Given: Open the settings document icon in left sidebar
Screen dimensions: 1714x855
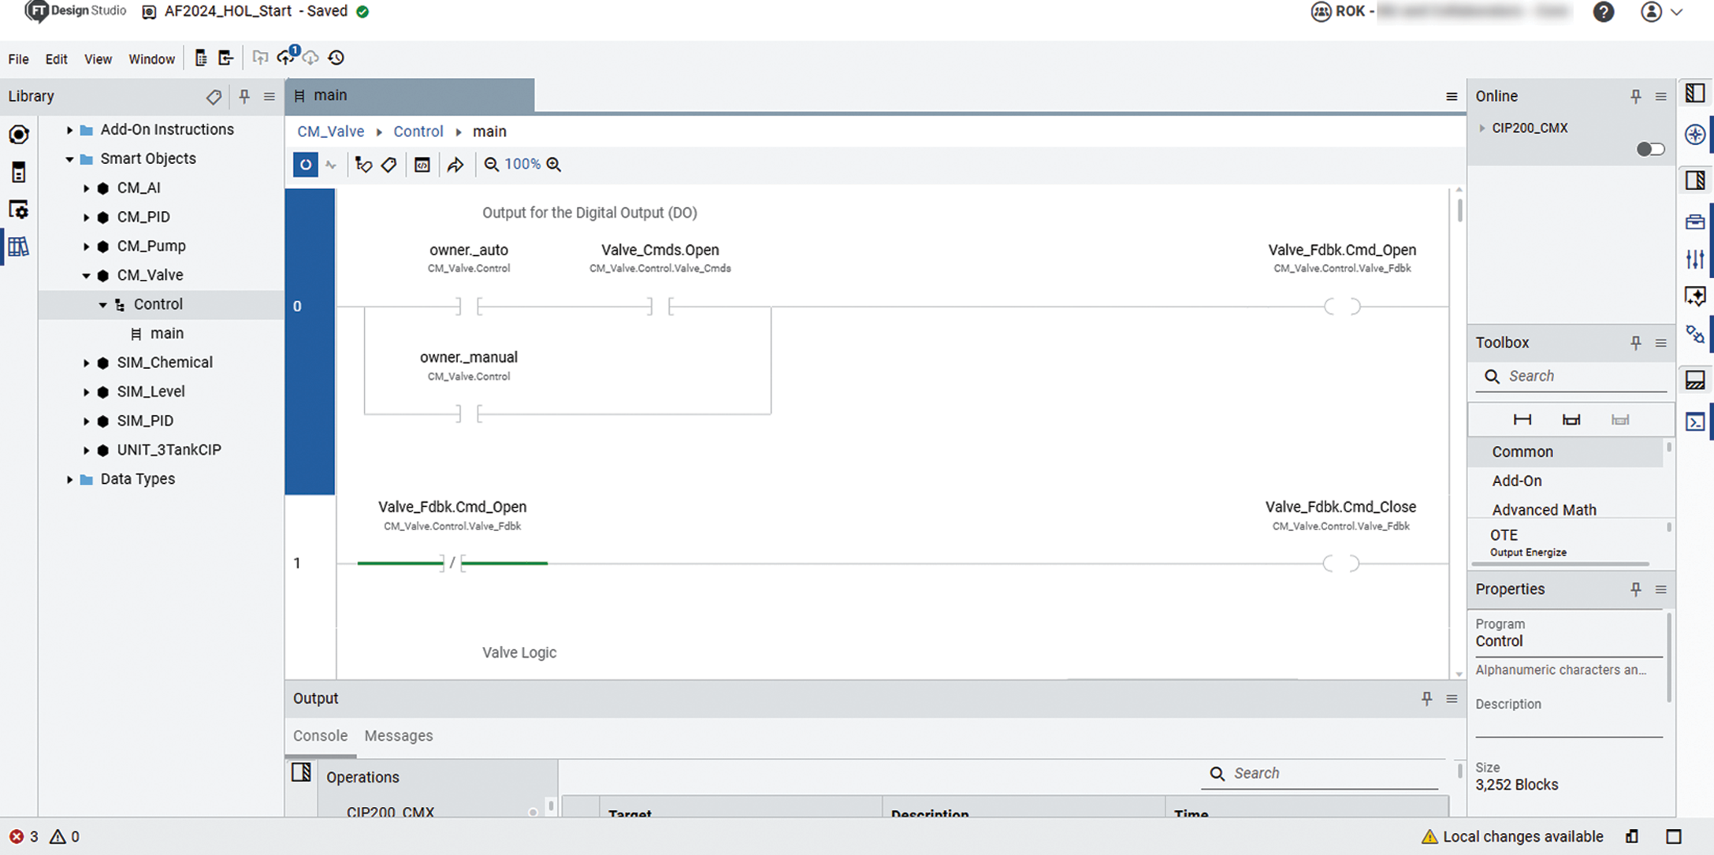Looking at the screenshot, I should coord(19,210).
